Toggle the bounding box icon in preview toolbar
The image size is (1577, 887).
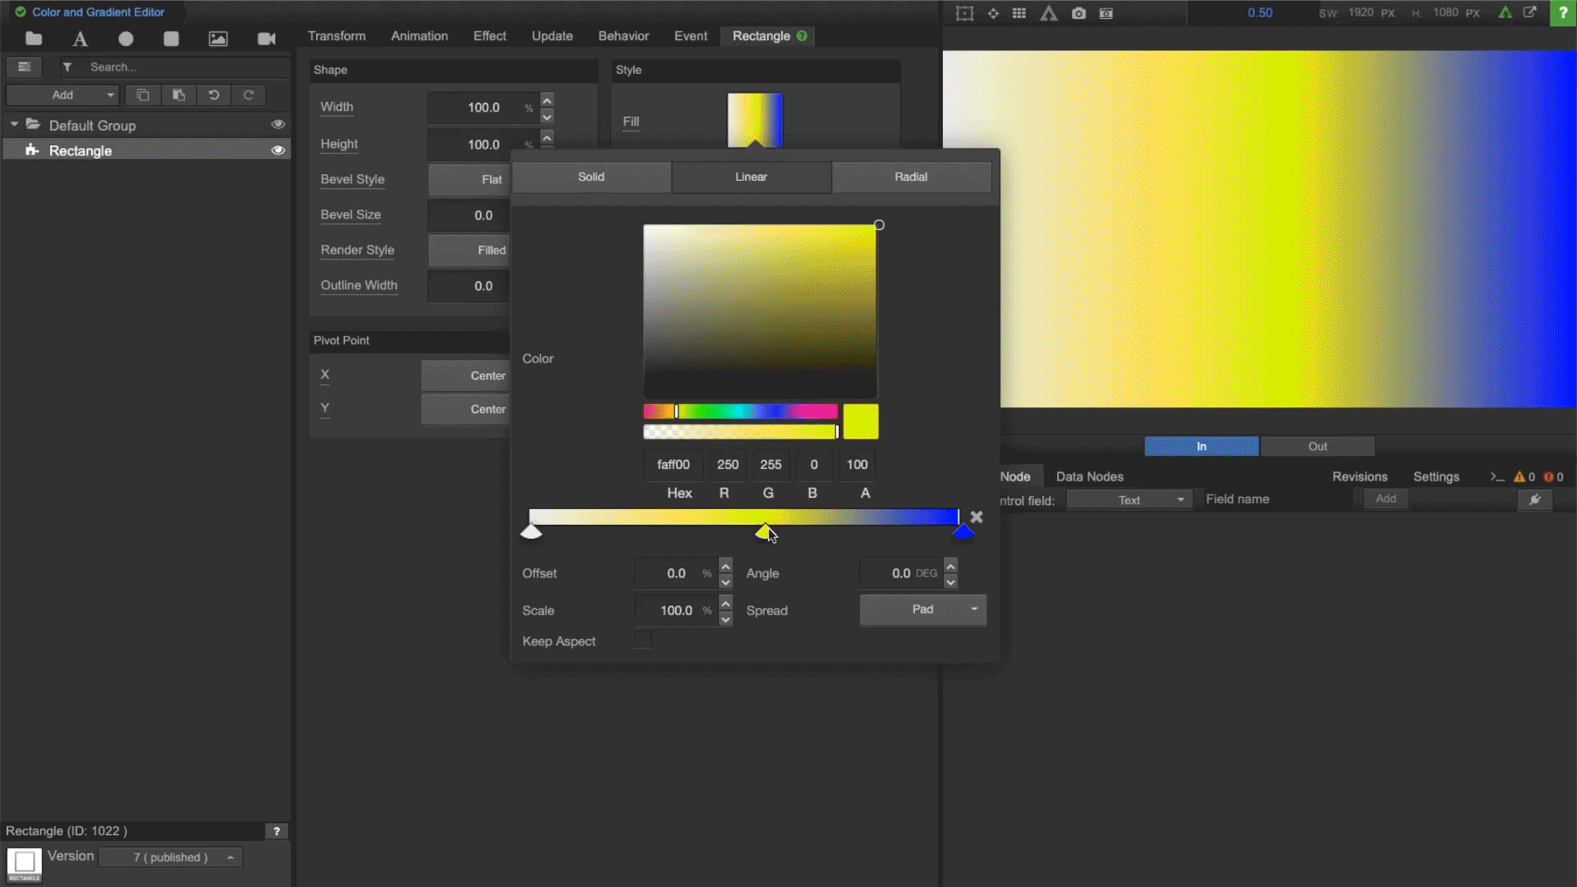coord(965,13)
